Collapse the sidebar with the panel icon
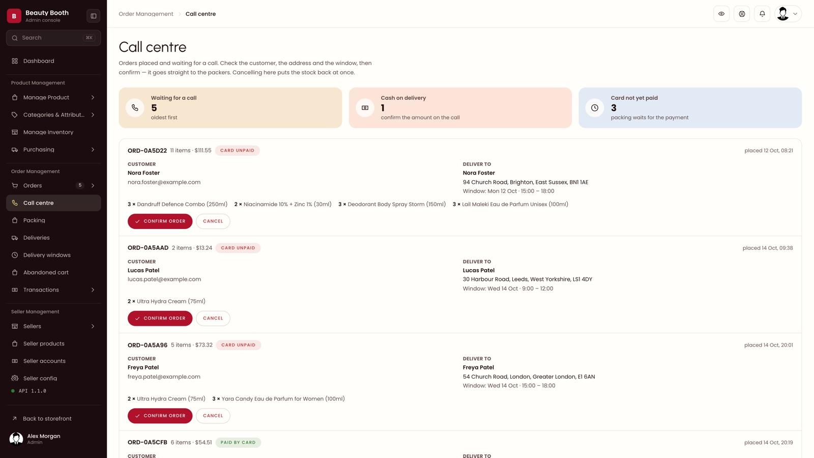Screen dimensions: 814x458 pos(94,16)
